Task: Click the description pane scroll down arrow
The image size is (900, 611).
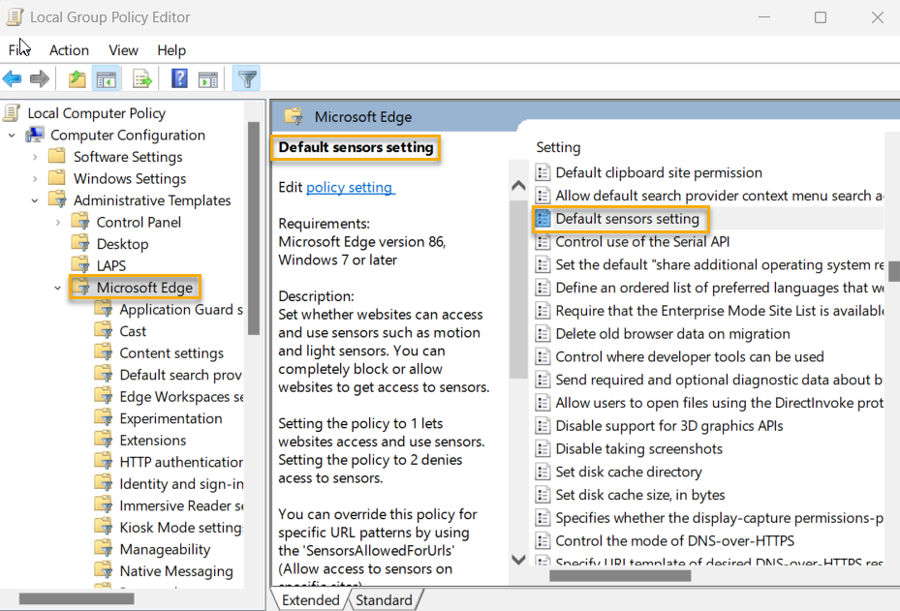Action: pyautogui.click(x=518, y=561)
